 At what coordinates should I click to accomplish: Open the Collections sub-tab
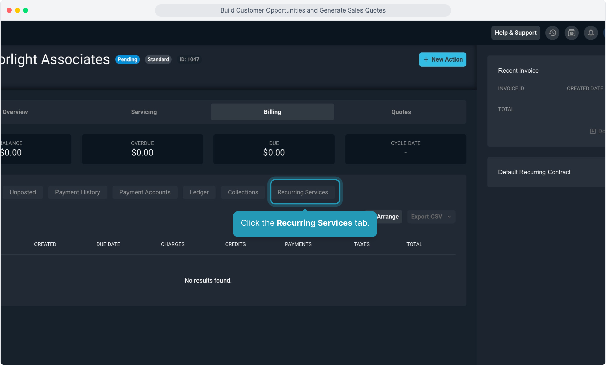(243, 192)
